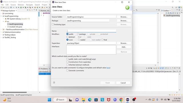The height and width of the screenshot is (103, 183).
Task: Click the Package Explorer horizontal scrollbar
Action: 15,92
